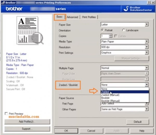Click the title bar help question mark
The image size is (156, 135).
149,3
